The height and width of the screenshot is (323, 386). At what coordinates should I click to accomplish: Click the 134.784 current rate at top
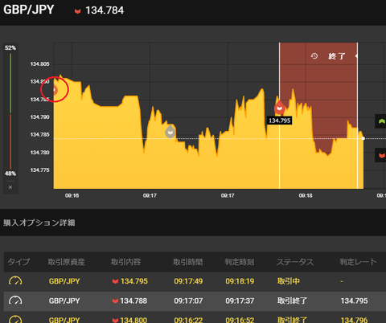[105, 10]
